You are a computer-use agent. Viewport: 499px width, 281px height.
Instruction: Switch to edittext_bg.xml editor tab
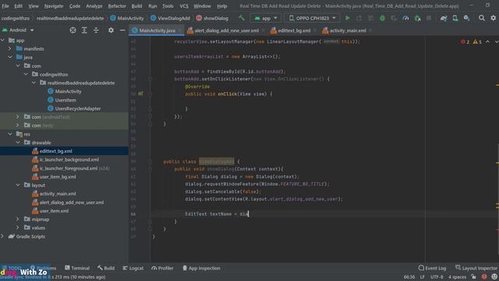pyautogui.click(x=294, y=30)
